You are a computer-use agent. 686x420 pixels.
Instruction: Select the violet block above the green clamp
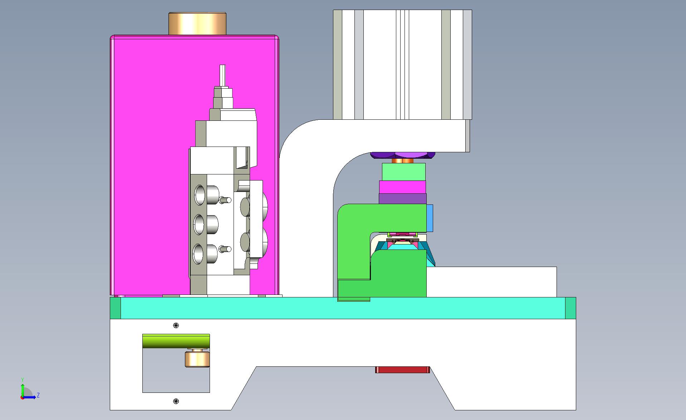pyautogui.click(x=402, y=199)
